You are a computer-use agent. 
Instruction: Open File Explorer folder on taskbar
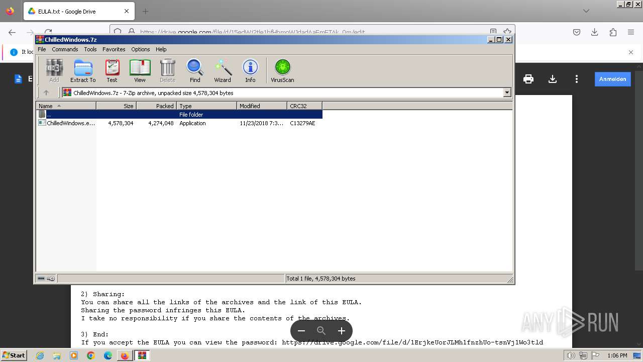coord(57,355)
